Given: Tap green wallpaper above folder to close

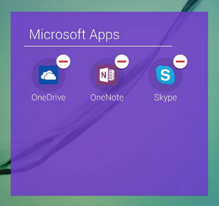Looking at the screenshot, I should coord(109,5).
